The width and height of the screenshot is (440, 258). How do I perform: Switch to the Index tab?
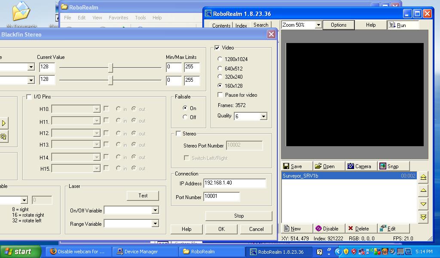pyautogui.click(x=241, y=26)
